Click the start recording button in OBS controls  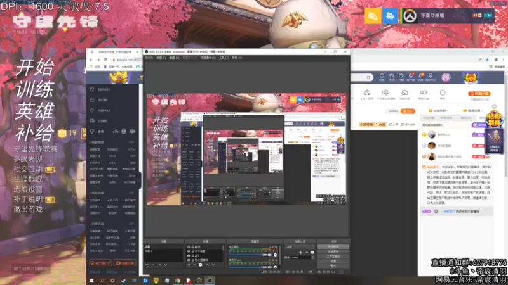[333, 251]
